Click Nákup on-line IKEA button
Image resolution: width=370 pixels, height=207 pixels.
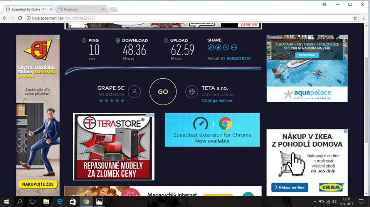tap(290, 187)
